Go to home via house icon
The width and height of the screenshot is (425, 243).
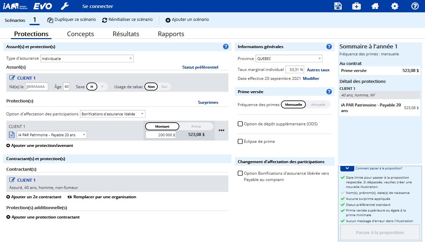[x=375, y=6]
